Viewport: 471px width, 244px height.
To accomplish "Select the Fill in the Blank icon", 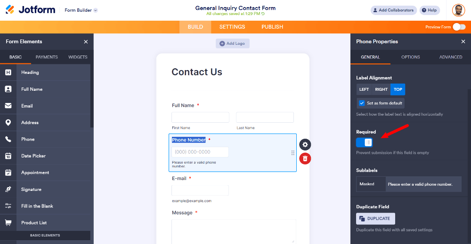I will coord(8,206).
